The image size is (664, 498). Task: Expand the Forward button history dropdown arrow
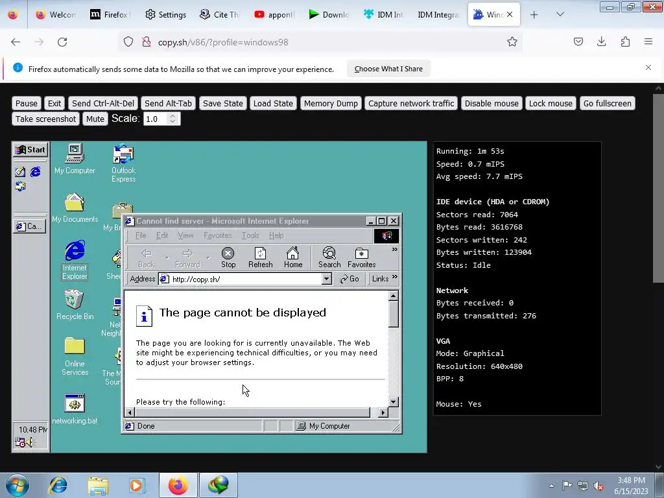pyautogui.click(x=208, y=257)
